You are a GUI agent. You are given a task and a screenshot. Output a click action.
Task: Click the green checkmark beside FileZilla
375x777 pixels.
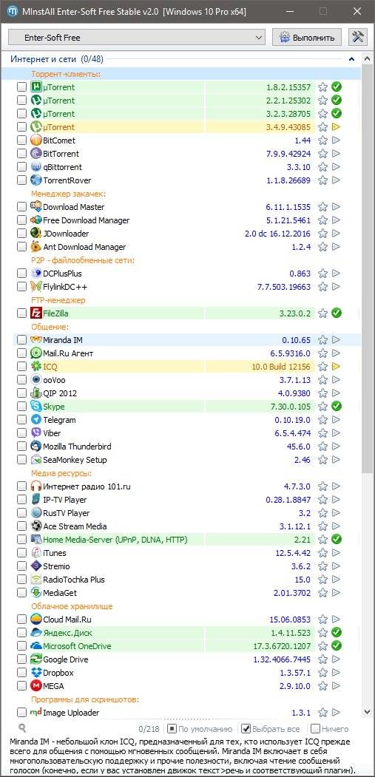[x=337, y=313]
